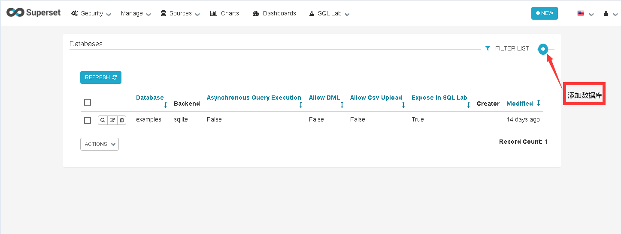Edit the examples database record
This screenshot has width=621, height=234.
click(x=112, y=120)
